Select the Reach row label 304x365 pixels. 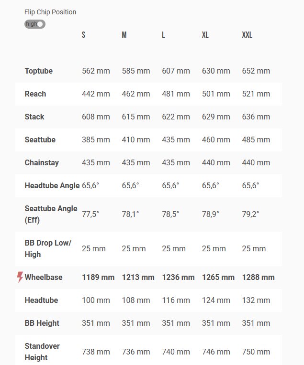(35, 94)
